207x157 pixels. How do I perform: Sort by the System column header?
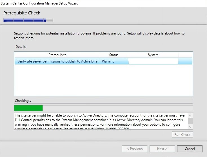[153, 55]
